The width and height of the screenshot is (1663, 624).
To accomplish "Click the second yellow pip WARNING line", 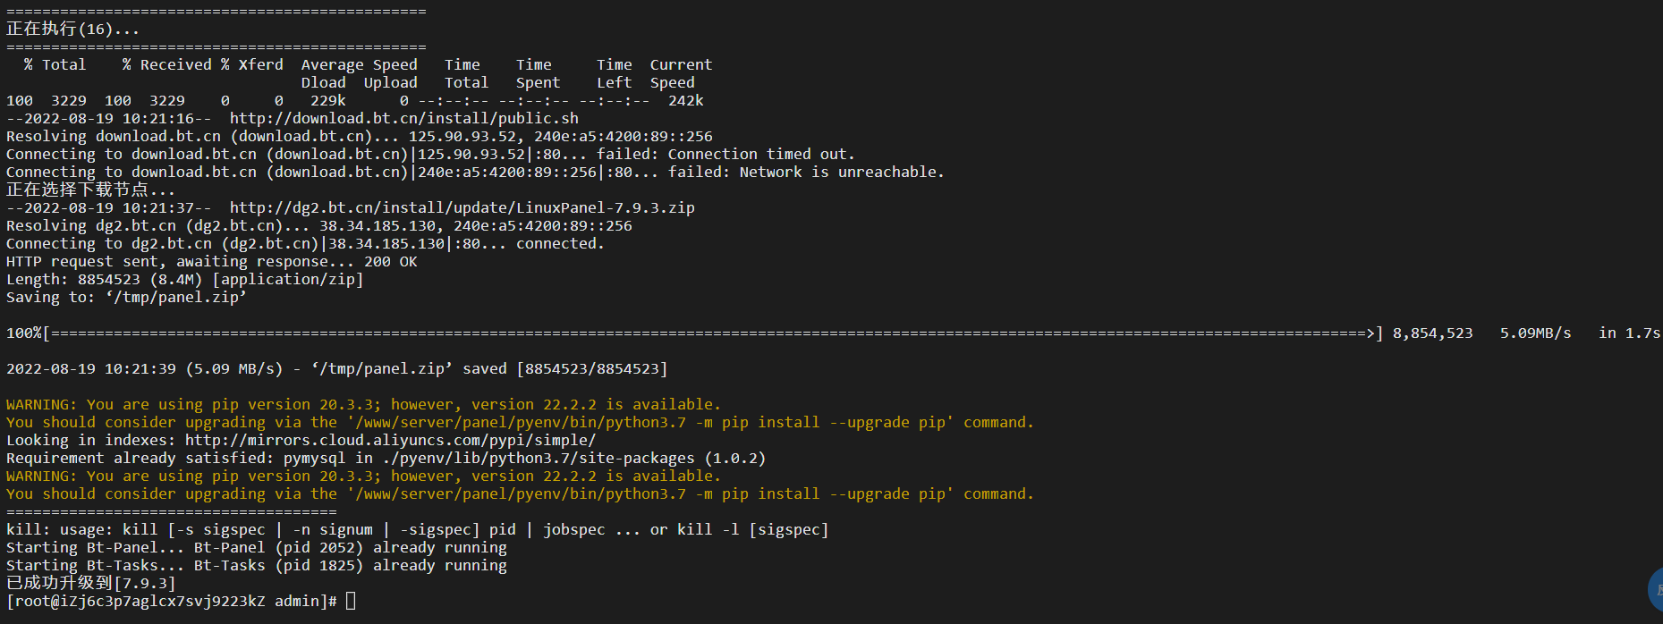I will [363, 476].
